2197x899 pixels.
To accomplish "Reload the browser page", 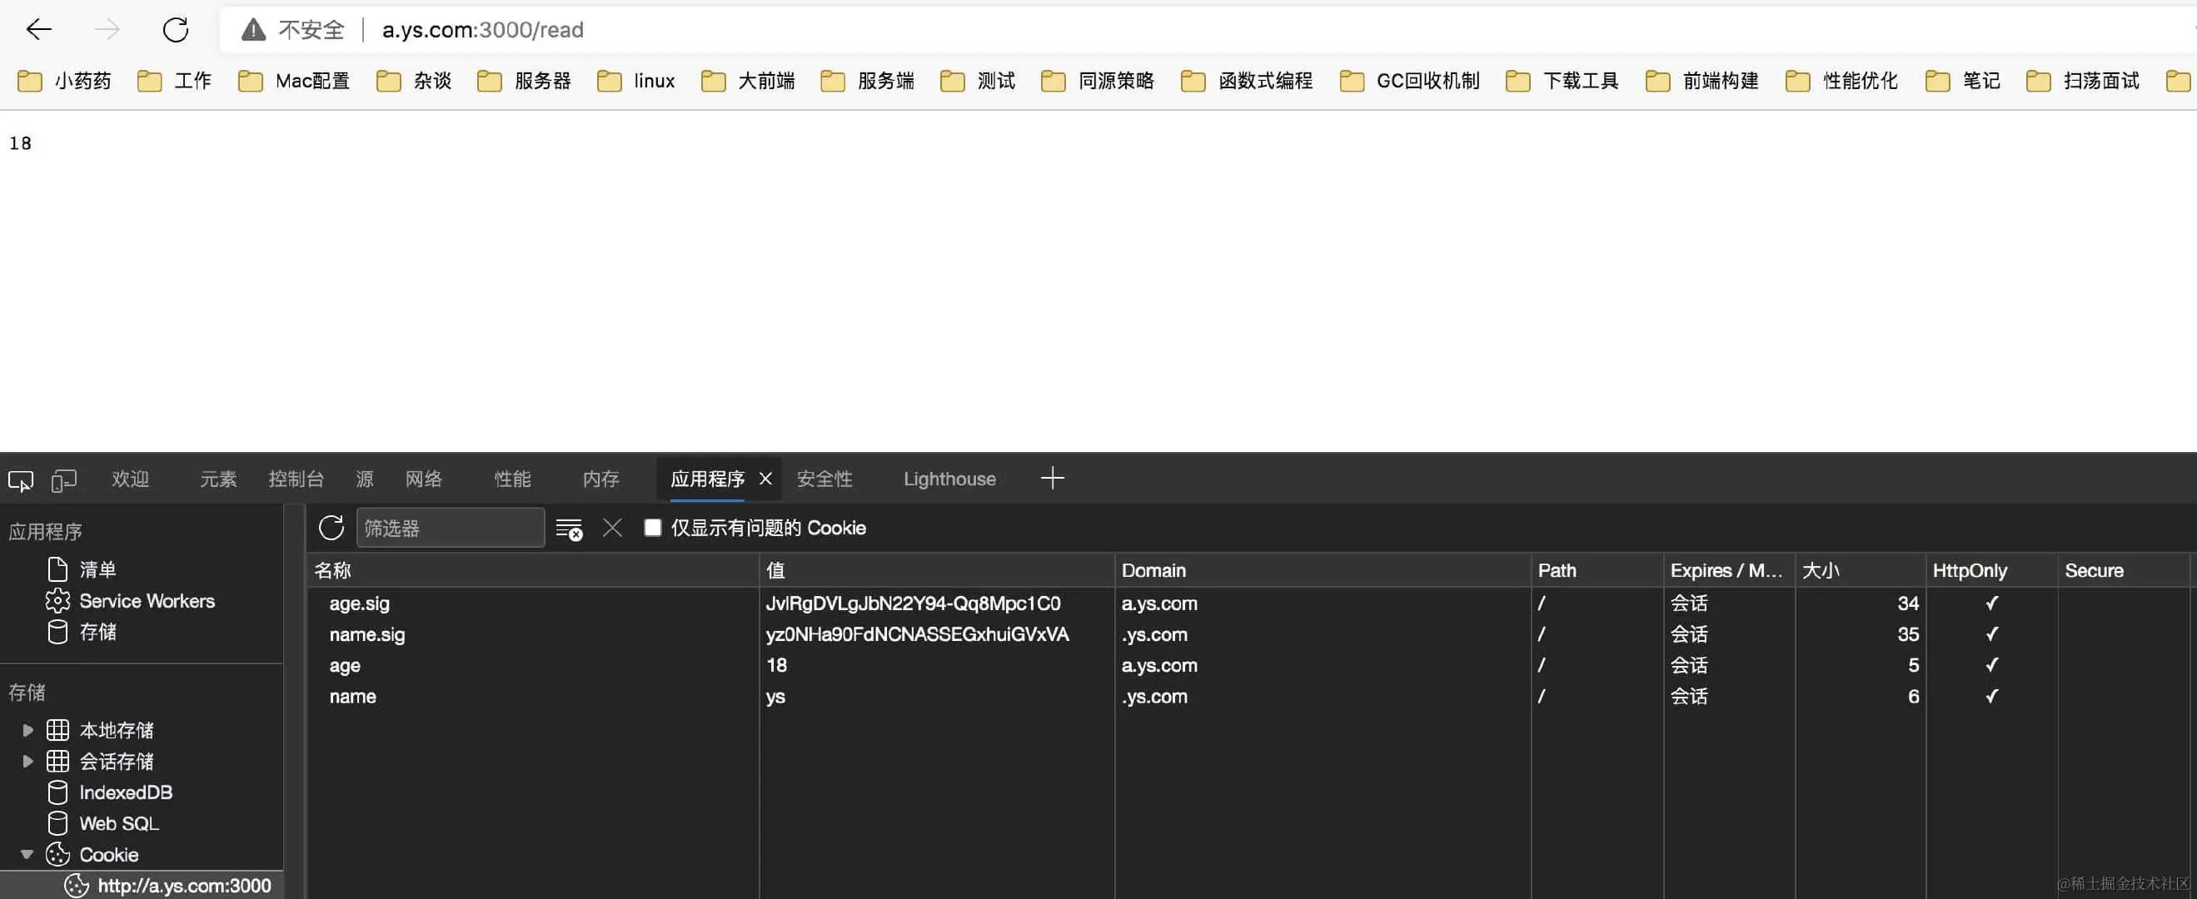I will click(176, 31).
